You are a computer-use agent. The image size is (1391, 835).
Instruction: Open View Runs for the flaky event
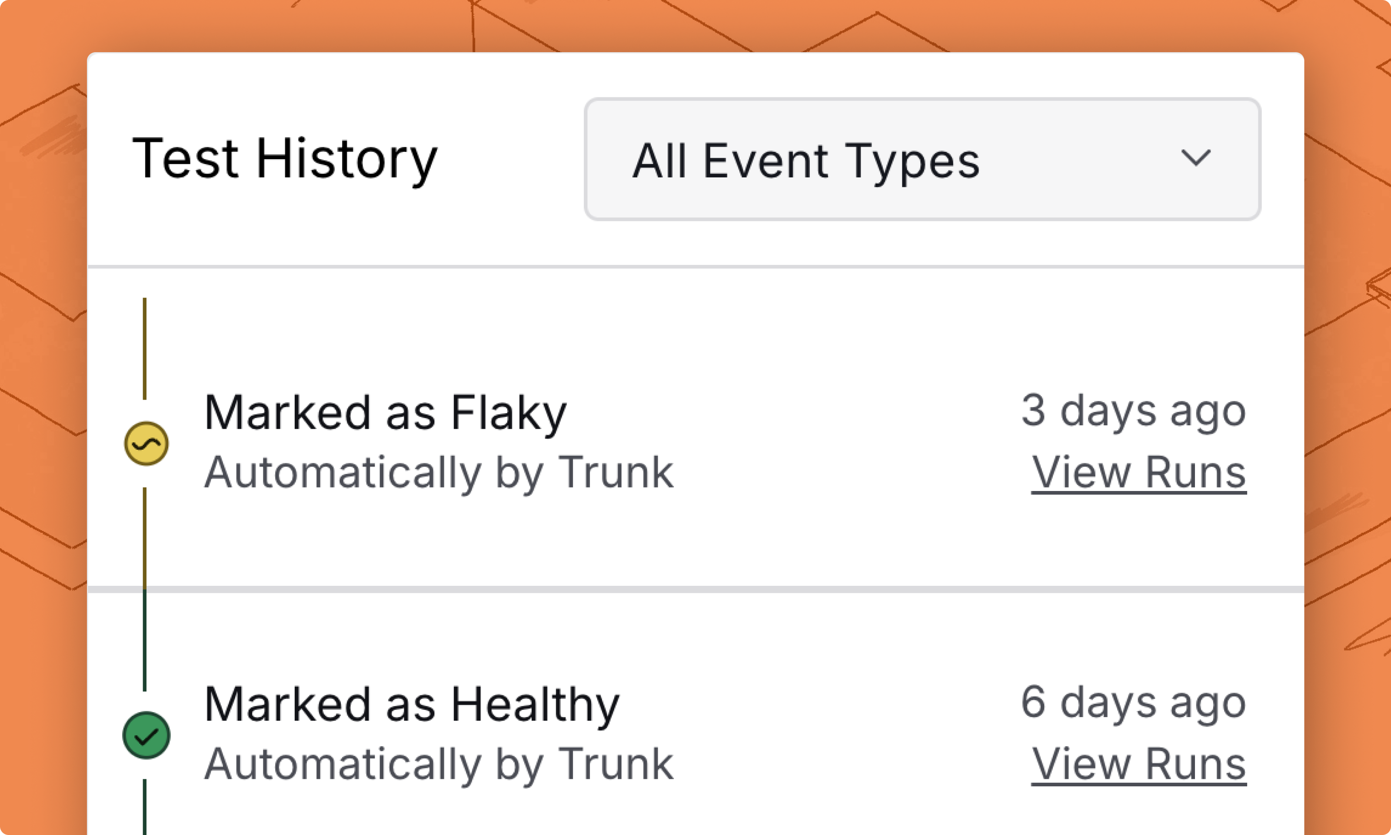1138,473
